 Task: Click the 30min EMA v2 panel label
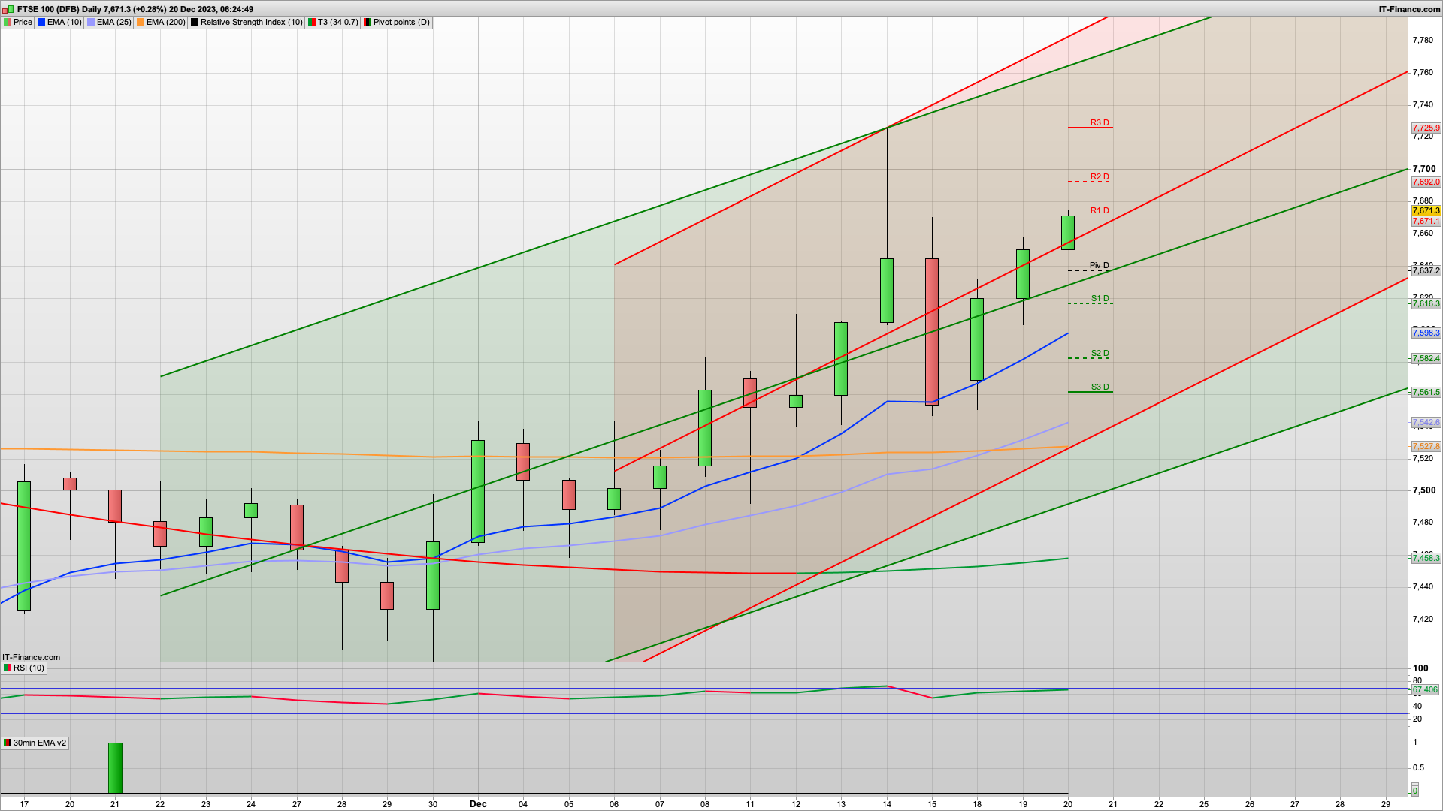point(35,743)
